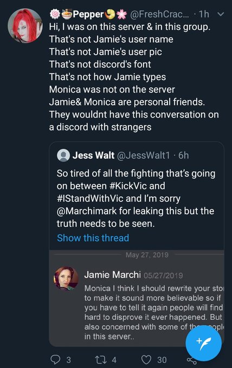Viewport: 232px width, 368px height.
Task: Select the Pepper display name
Action: [x=88, y=14]
